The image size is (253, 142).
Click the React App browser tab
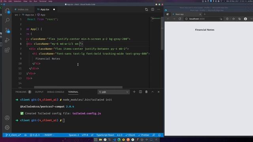pos(187,14)
